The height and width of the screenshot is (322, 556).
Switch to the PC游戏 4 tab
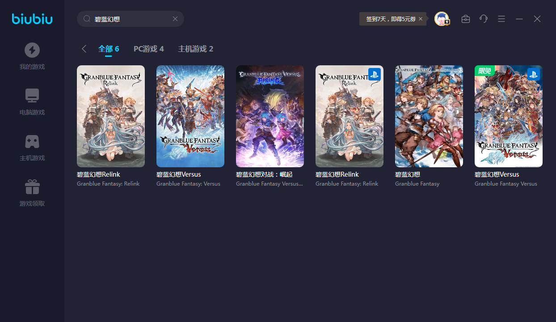point(149,49)
